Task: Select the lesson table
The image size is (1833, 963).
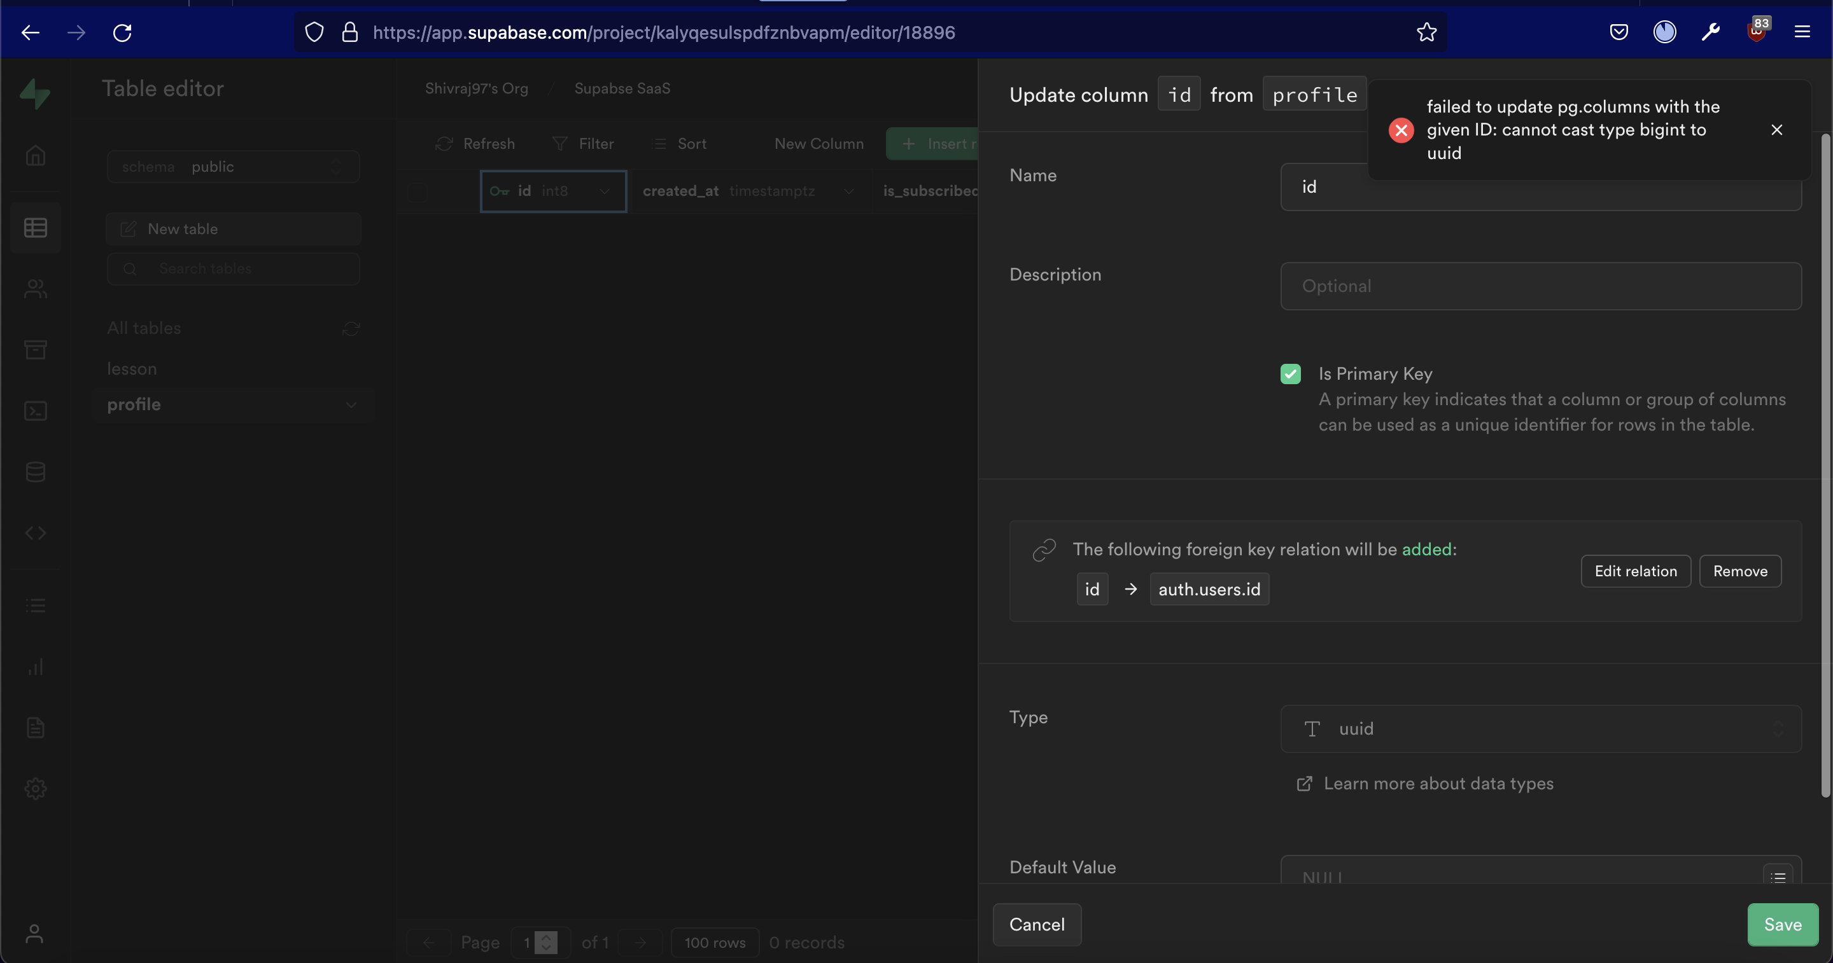Action: 132,368
